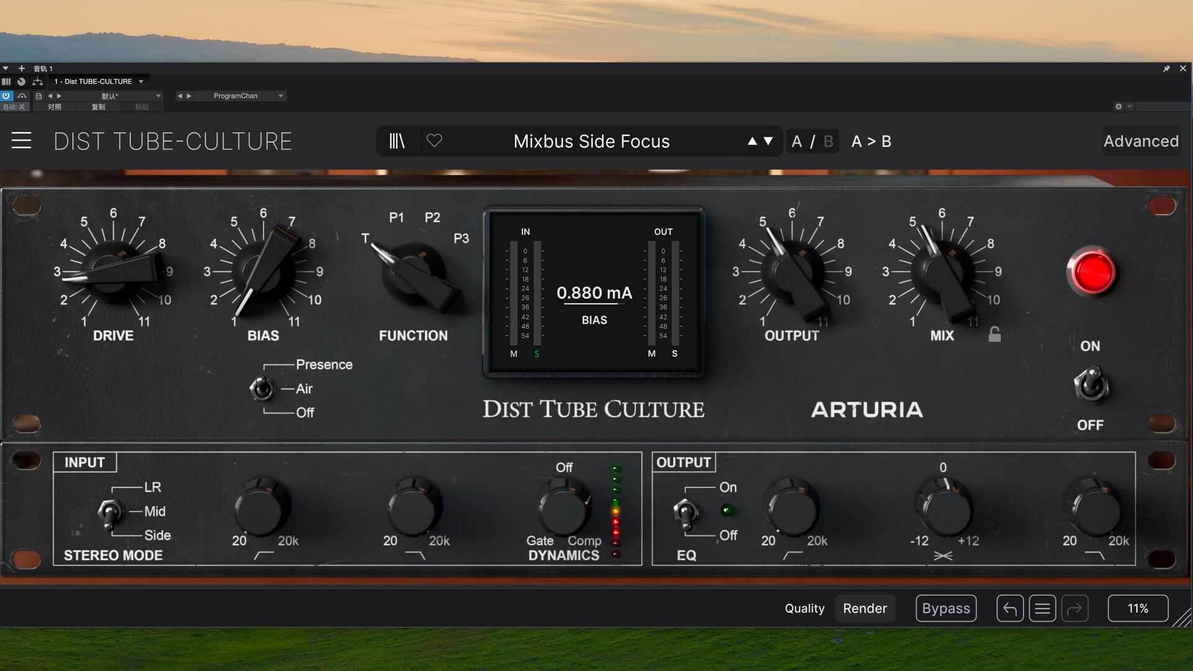Image resolution: width=1193 pixels, height=671 pixels.
Task: Select the next preset with down arrow
Action: pyautogui.click(x=768, y=141)
